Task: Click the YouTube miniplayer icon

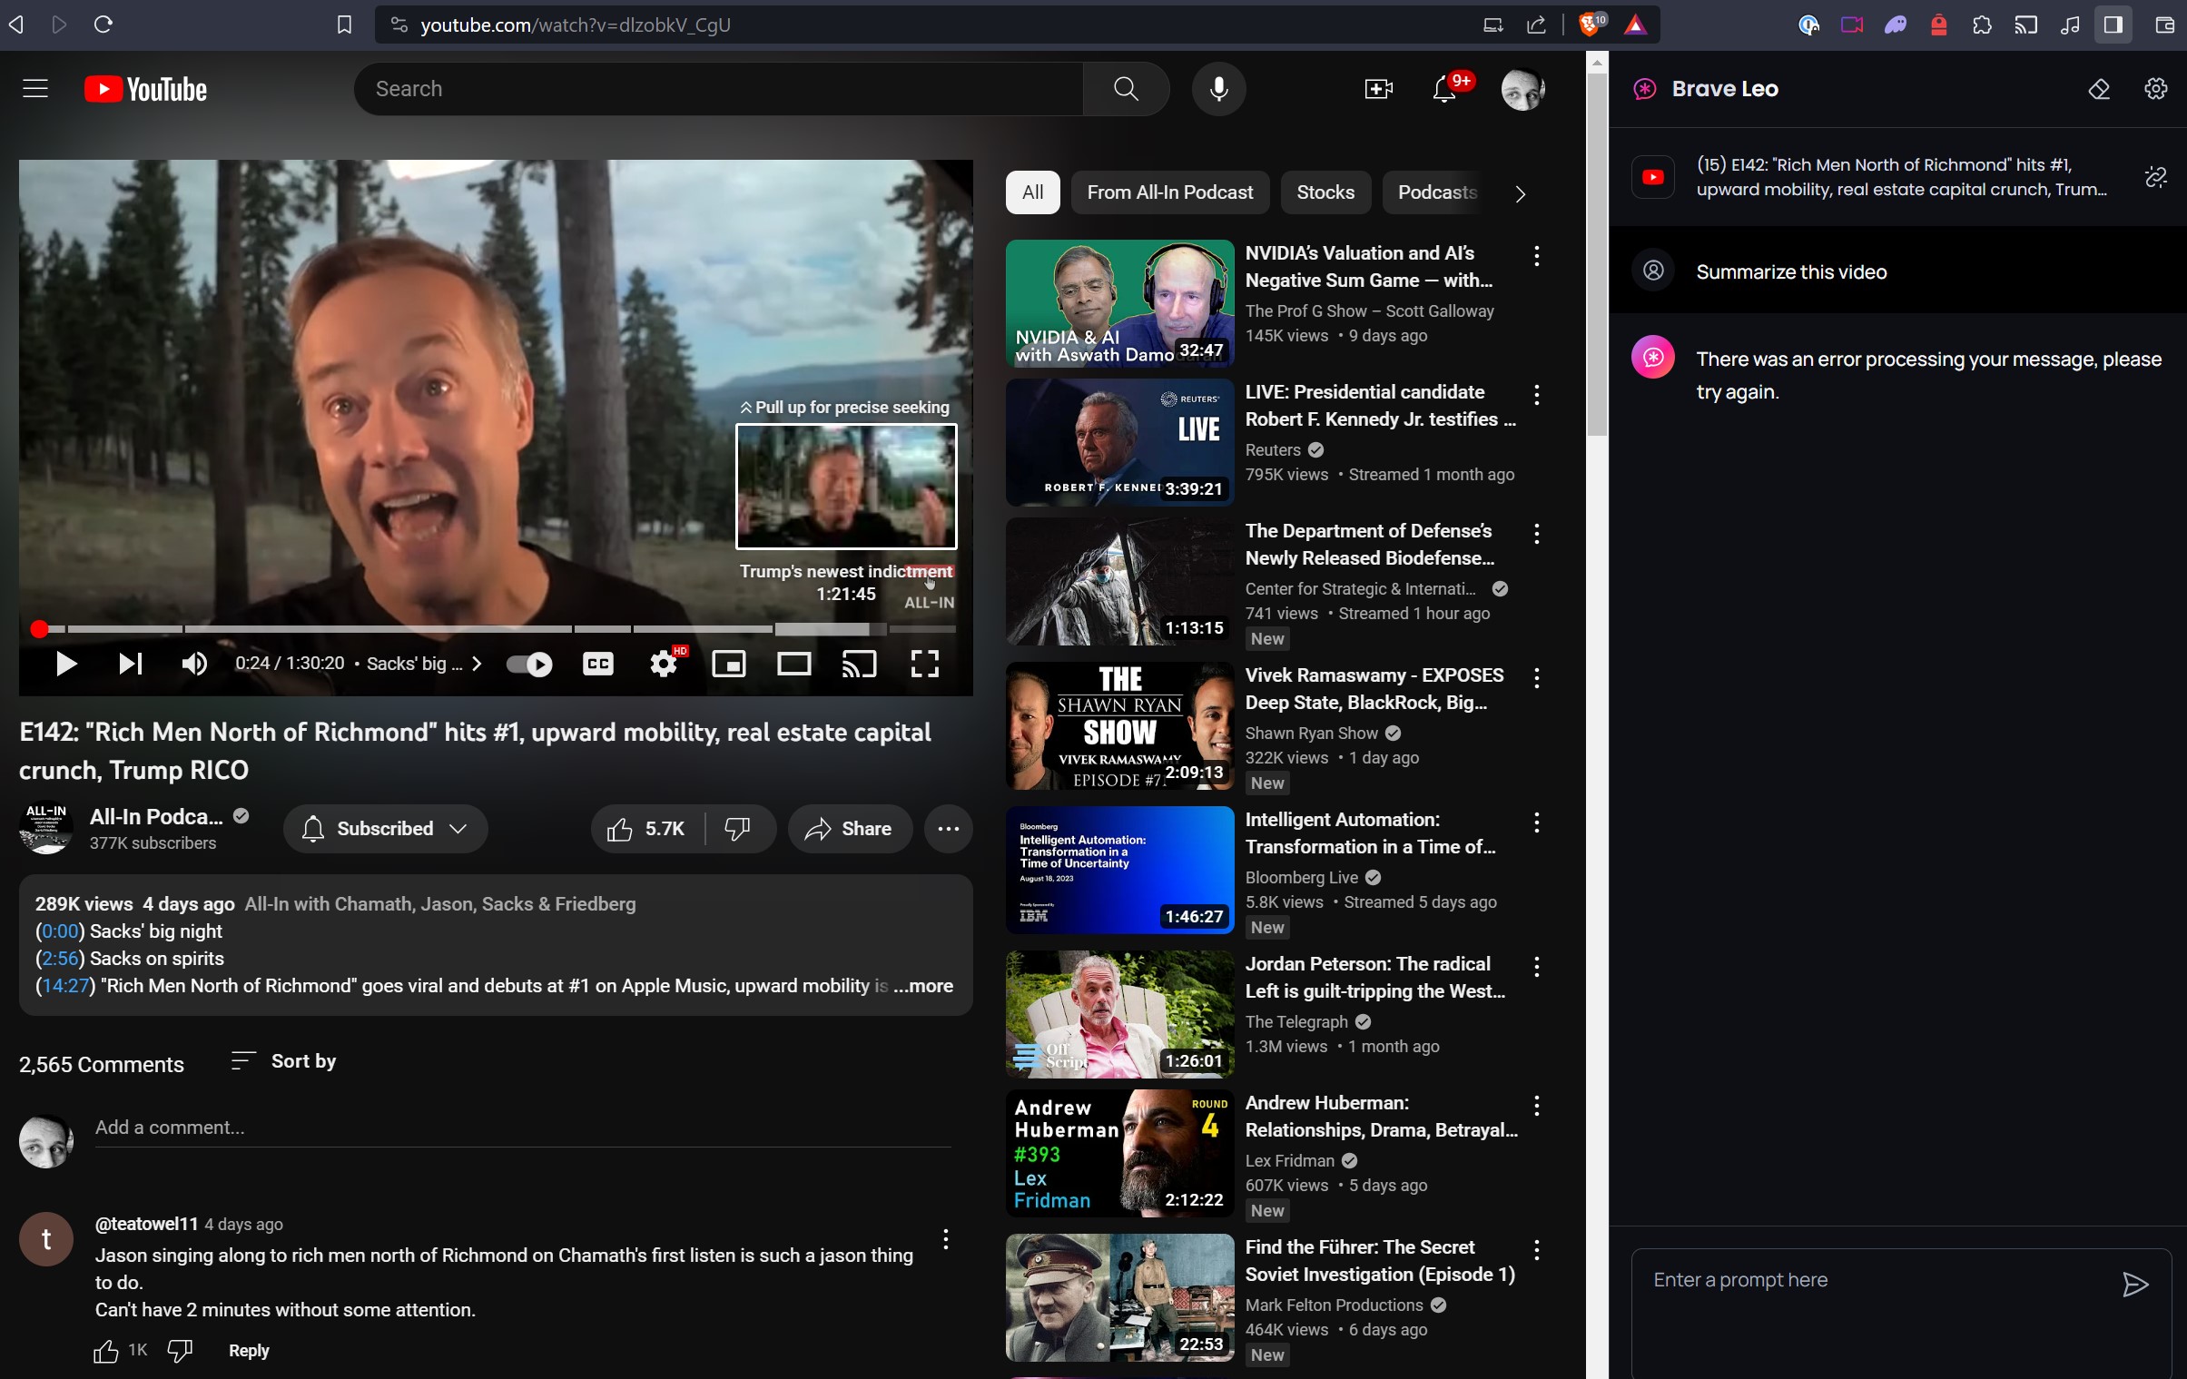Action: coord(728,664)
